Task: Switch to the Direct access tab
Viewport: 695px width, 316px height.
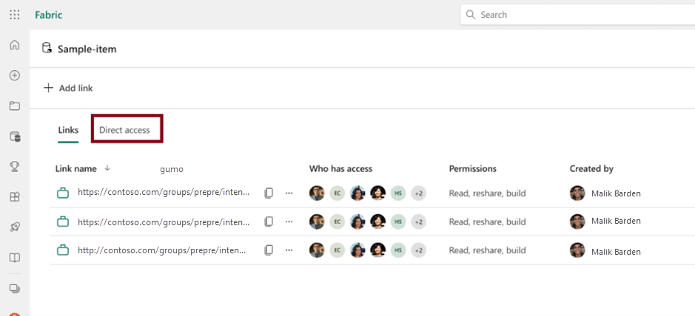Action: (124, 130)
